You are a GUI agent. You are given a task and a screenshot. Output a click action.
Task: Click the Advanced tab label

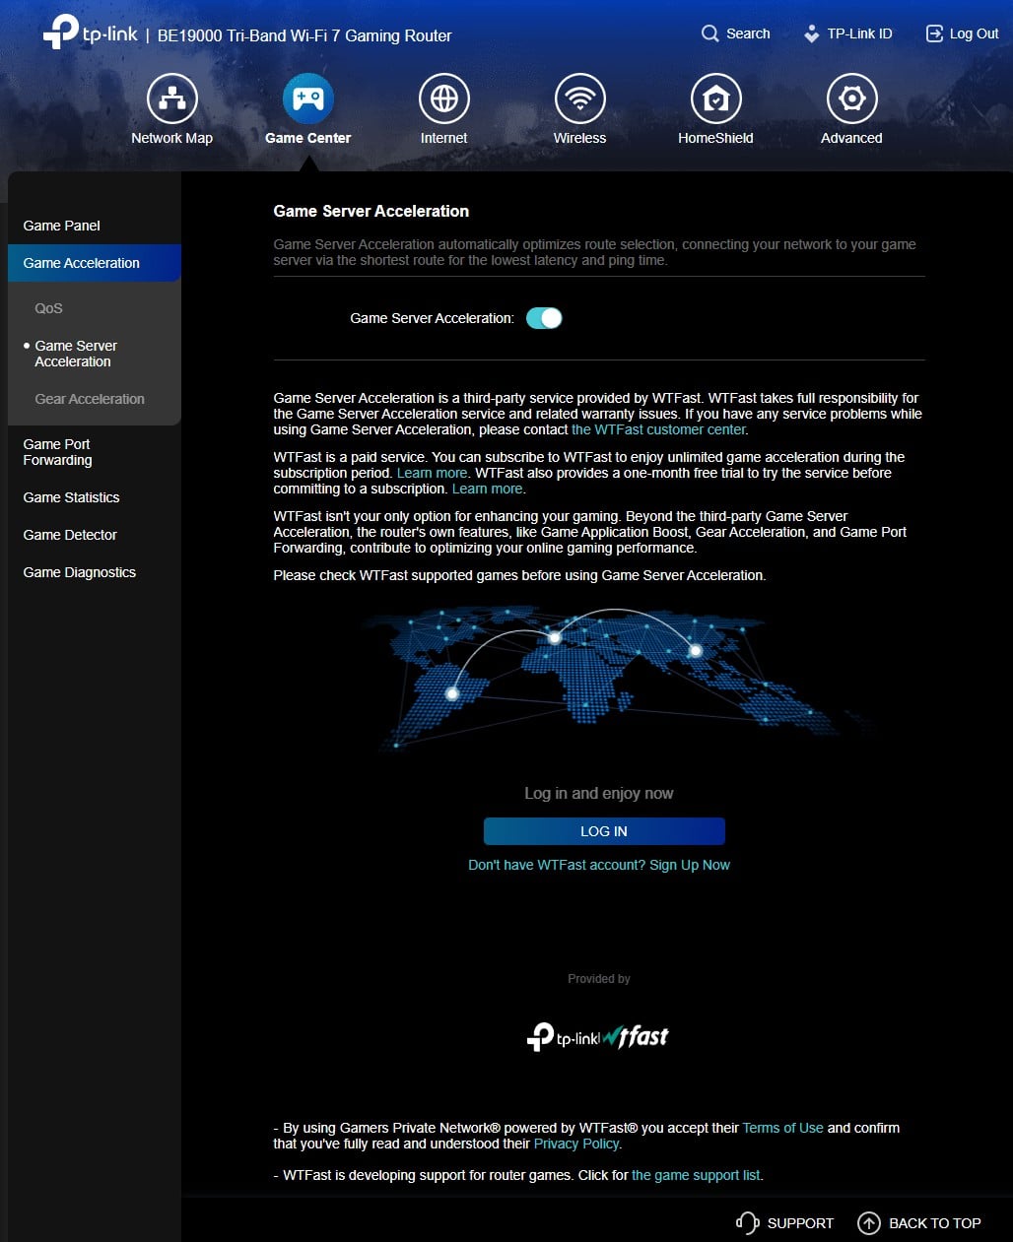(852, 138)
